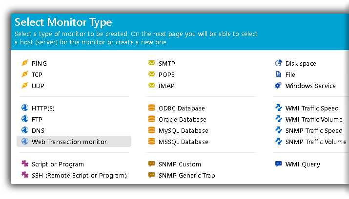Click the SNMP Custom icon

(x=152, y=164)
